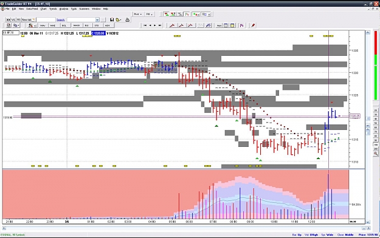The height and width of the screenshot is (238, 380).
Task: Toggle the STD indicator
Action: (97, 25)
